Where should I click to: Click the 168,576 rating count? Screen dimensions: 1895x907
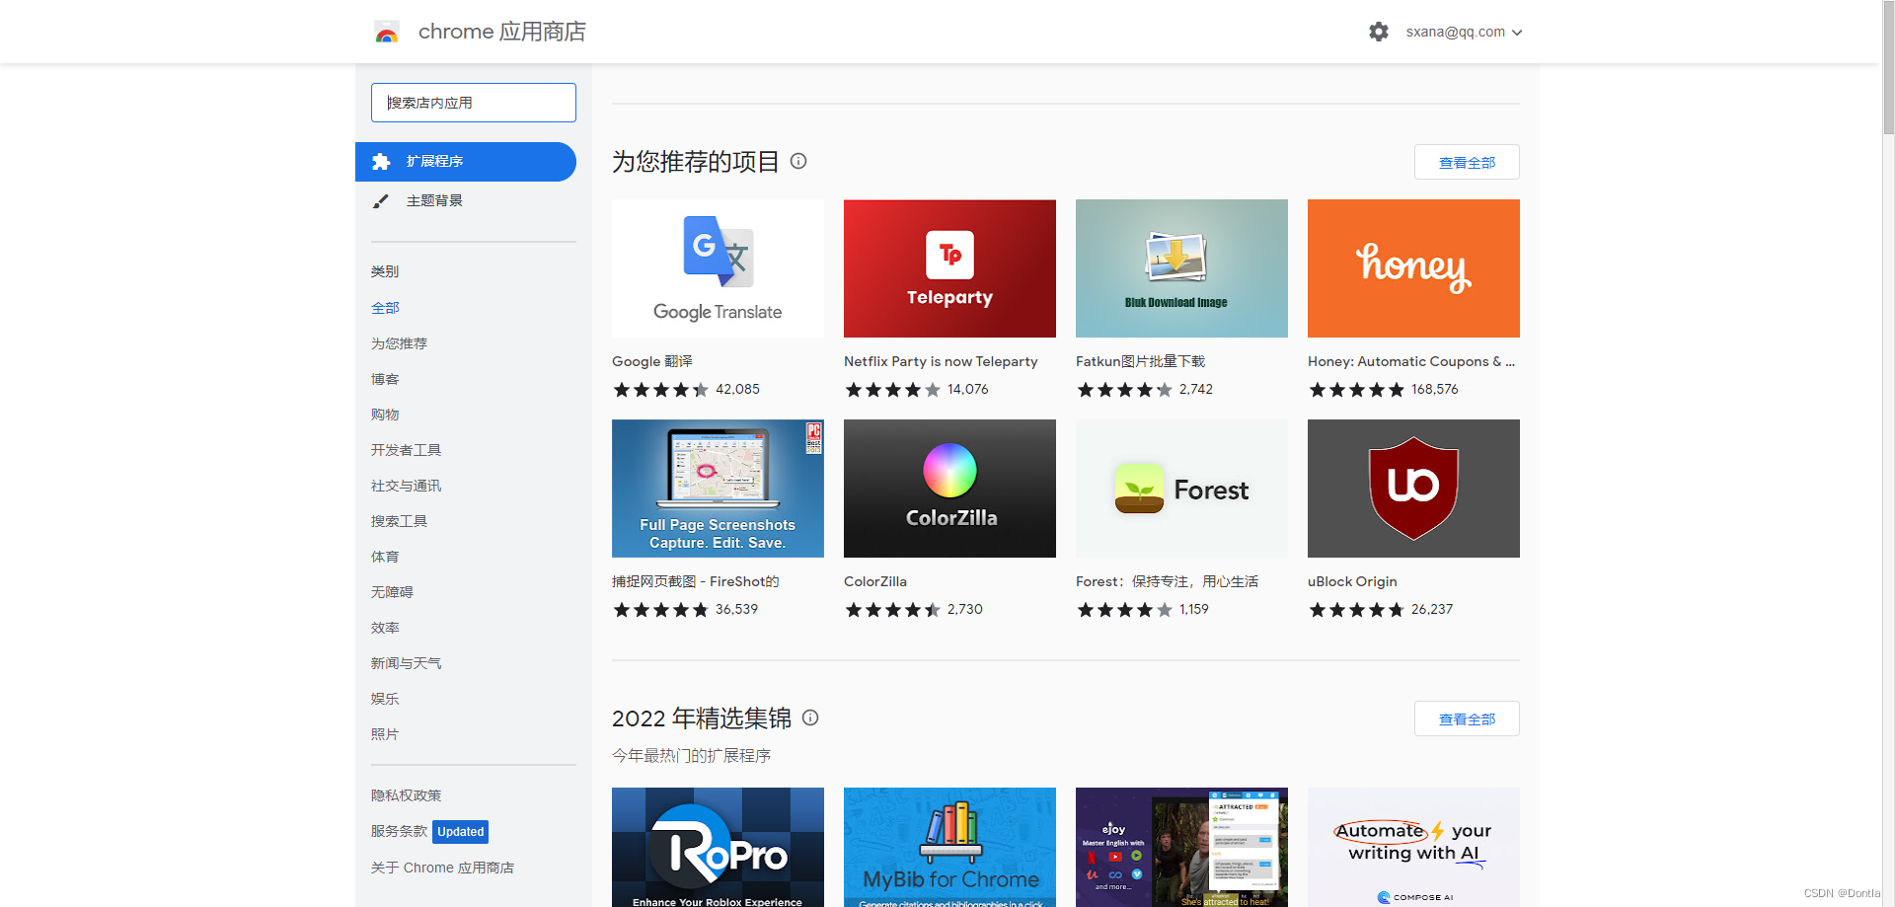(1435, 389)
